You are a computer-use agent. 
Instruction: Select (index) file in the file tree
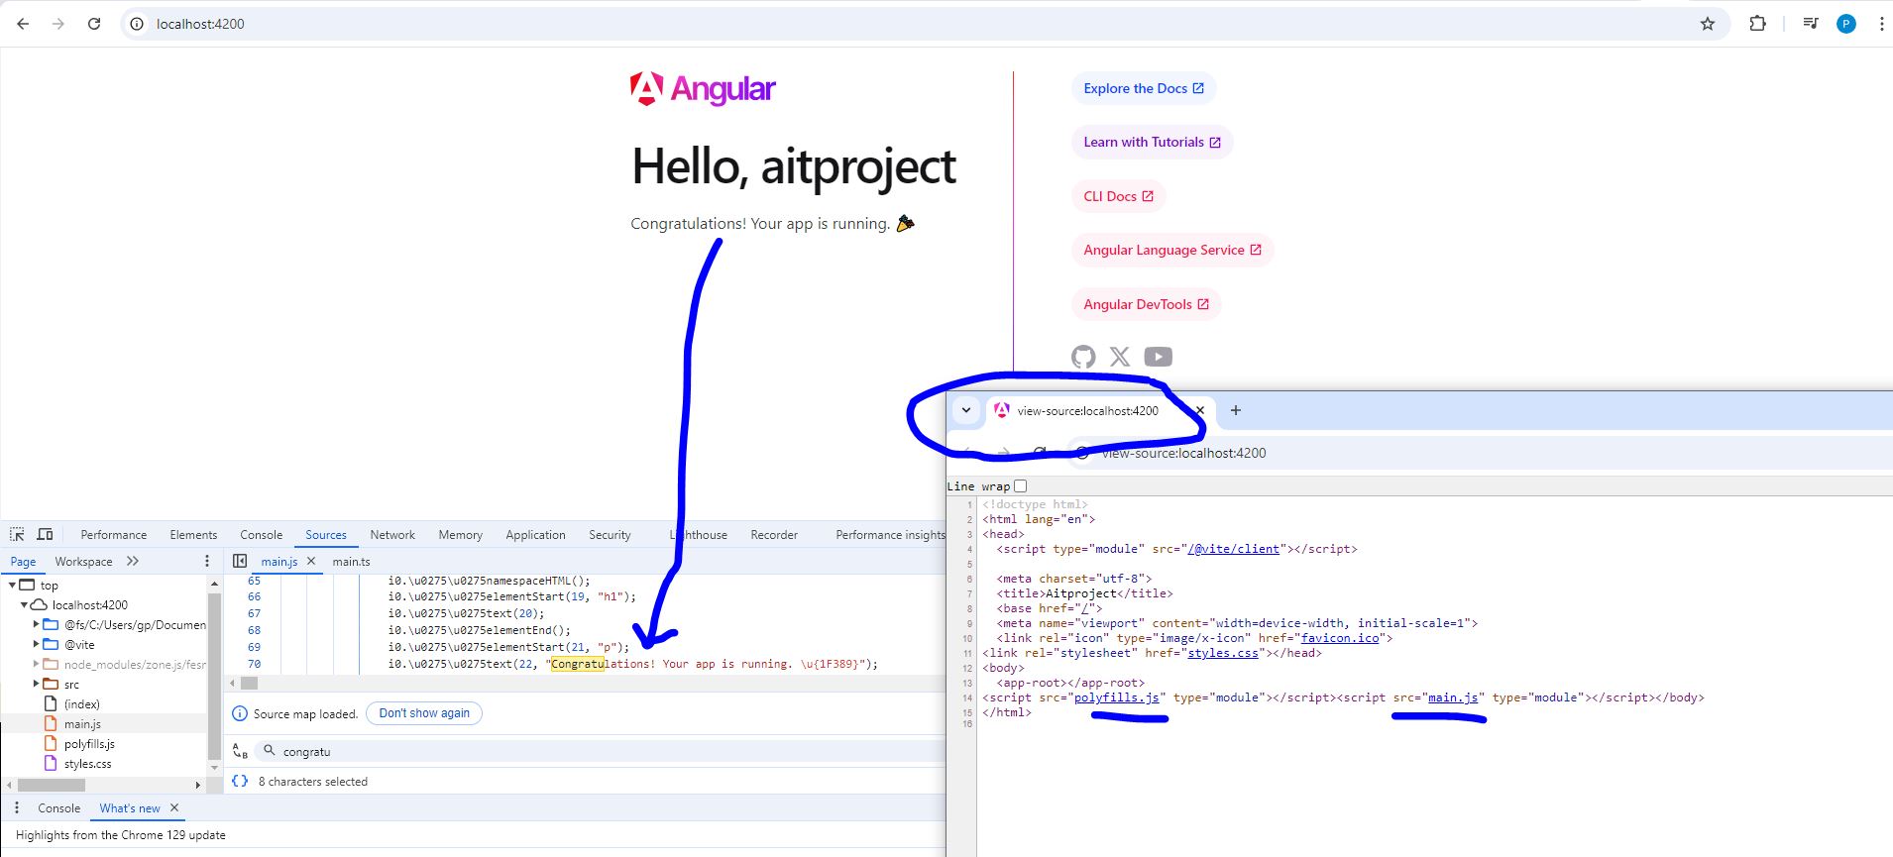point(81,703)
